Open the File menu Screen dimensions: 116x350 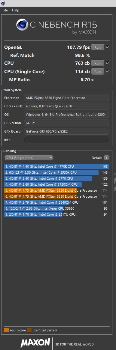5,10
